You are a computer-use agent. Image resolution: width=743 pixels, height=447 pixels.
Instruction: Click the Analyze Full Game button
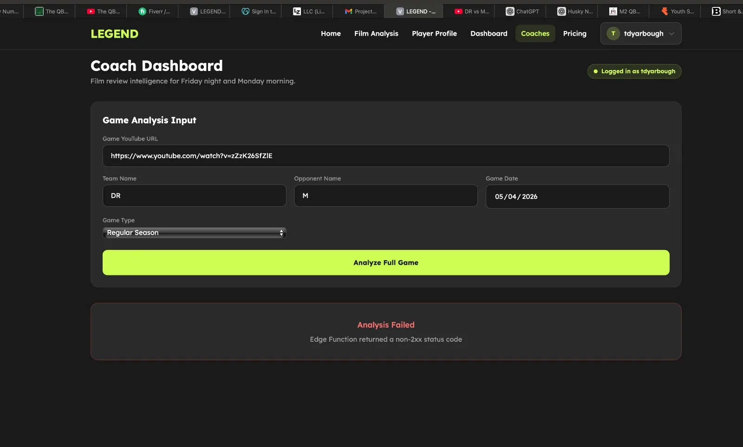pyautogui.click(x=385, y=262)
